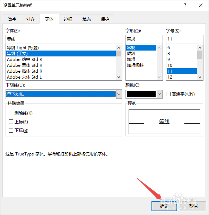
Task: Switch to the 保护 tab
Action: click(x=105, y=19)
